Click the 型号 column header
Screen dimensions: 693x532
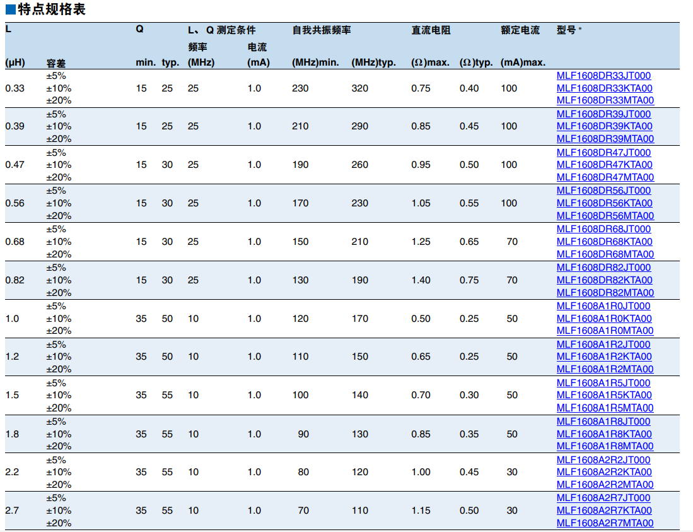[566, 30]
